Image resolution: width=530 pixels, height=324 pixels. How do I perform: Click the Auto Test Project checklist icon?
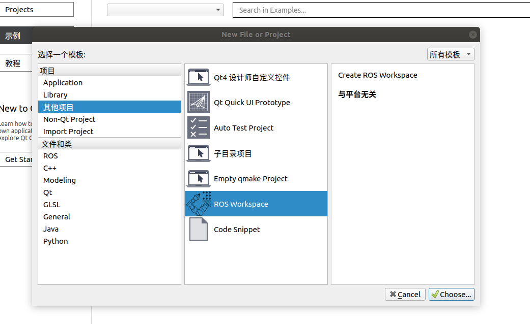click(199, 128)
